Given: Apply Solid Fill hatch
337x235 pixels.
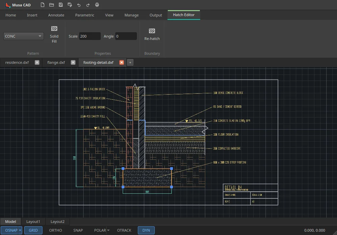Looking at the screenshot, I should click(54, 35).
